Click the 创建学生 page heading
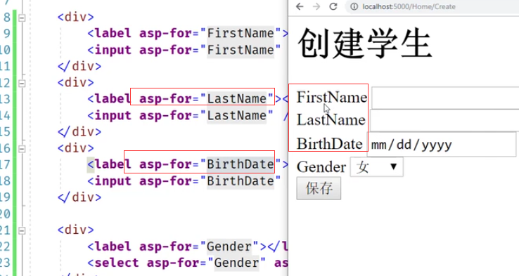519x276 pixels. click(365, 44)
